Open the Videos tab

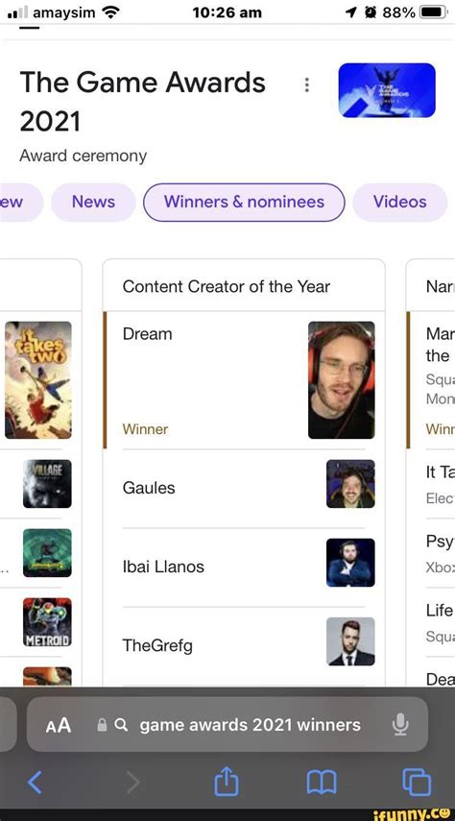point(400,202)
